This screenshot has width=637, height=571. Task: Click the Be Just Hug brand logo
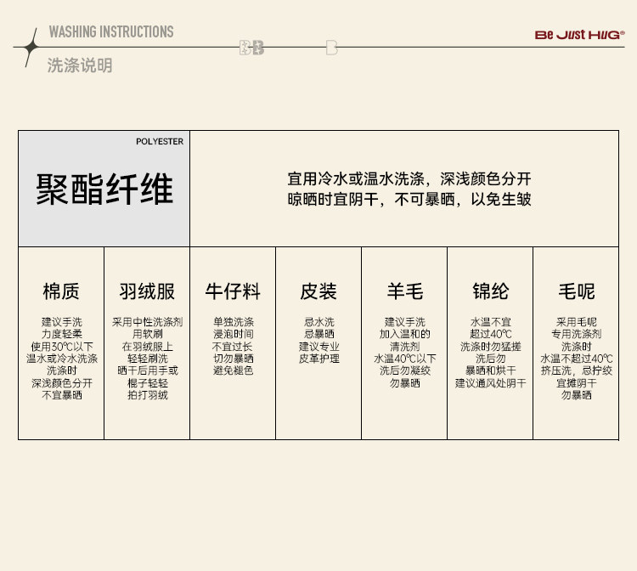click(579, 36)
